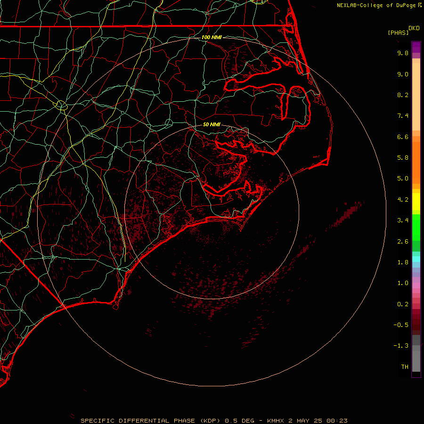Click the bright green color bar segment
424x424 pixels.
tap(416, 228)
